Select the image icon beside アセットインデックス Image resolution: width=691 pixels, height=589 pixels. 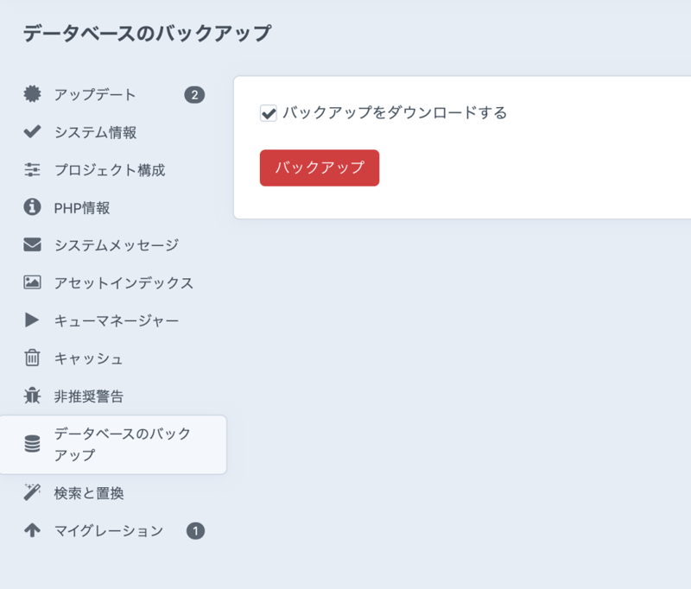pos(30,282)
